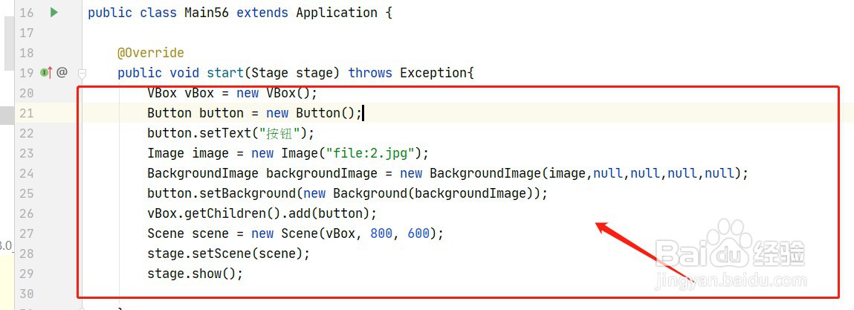Screen dimensions: 854x310
Task: Toggle a breakpoint at line number 29
Action: [x=26, y=274]
